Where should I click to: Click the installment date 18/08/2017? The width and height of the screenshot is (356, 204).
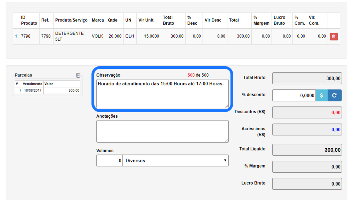tap(32, 90)
